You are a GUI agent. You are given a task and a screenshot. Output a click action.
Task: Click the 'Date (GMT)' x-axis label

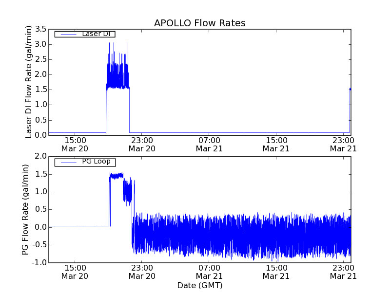200,285
